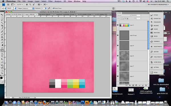Delete layer using the trash icon
This screenshot has width=171, height=106.
point(146,85)
